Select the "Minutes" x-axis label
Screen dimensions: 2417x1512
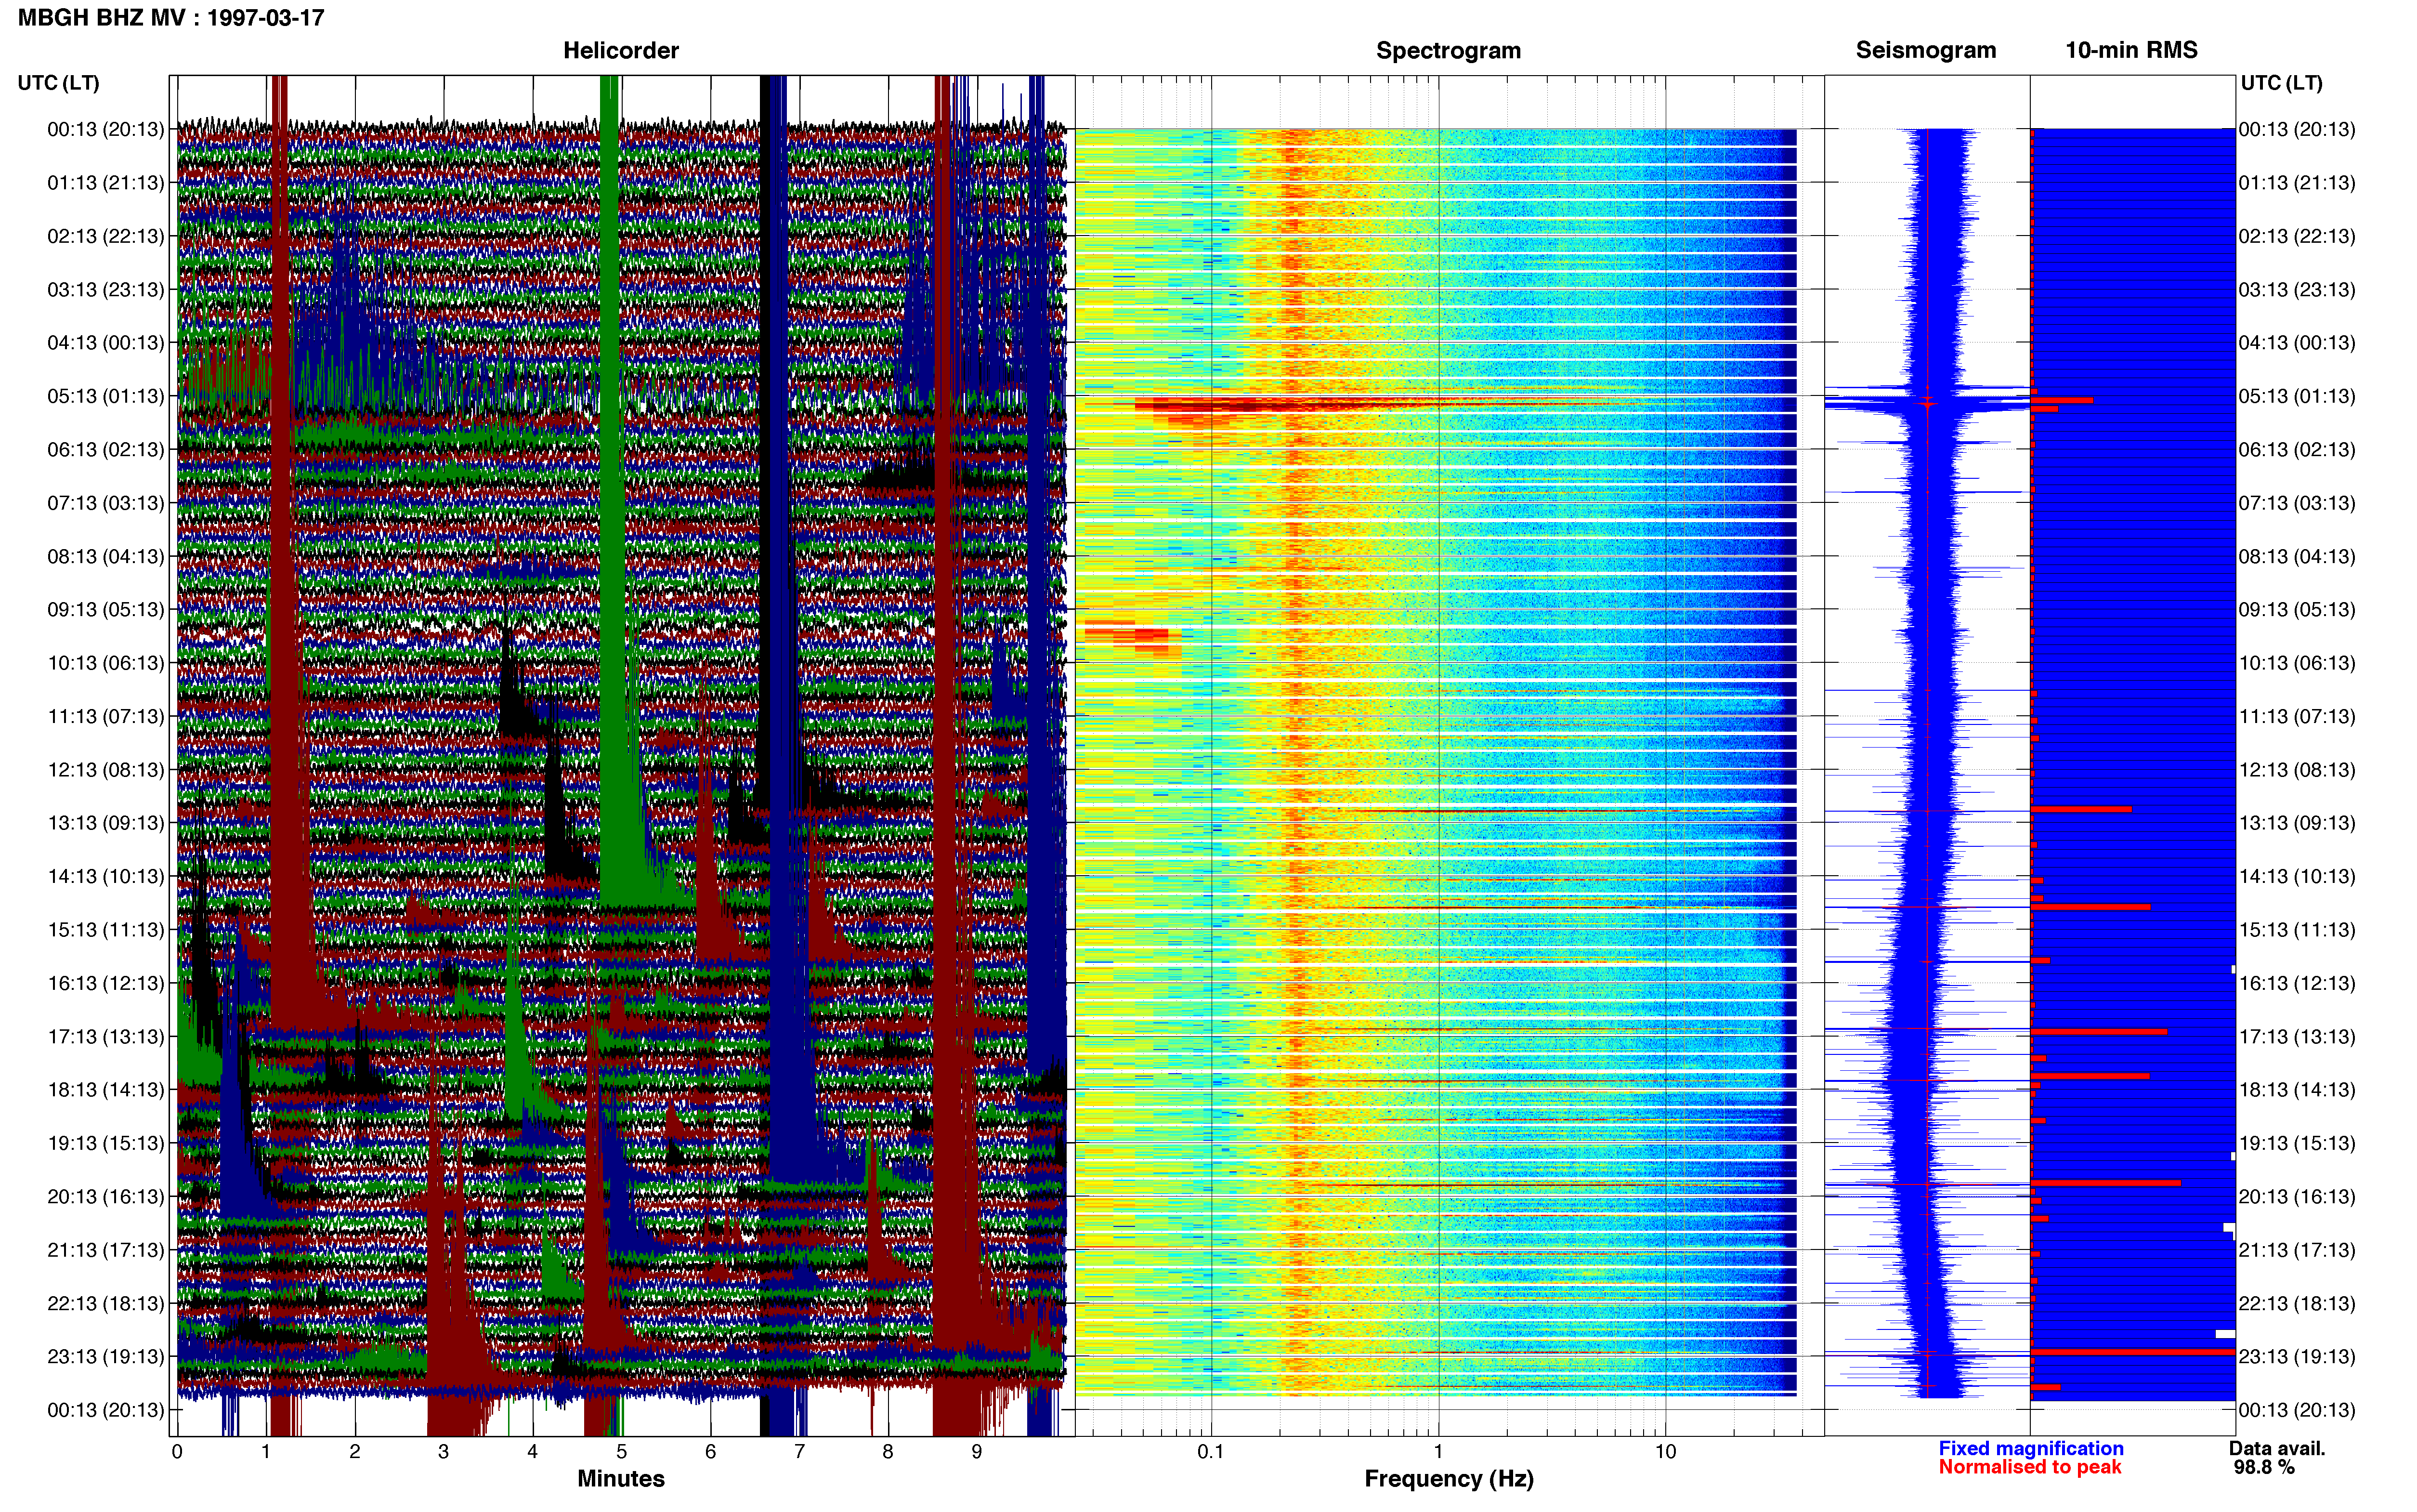621,1478
